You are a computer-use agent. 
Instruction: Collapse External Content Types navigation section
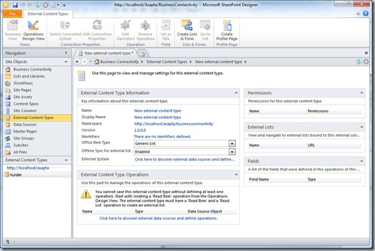point(66,160)
